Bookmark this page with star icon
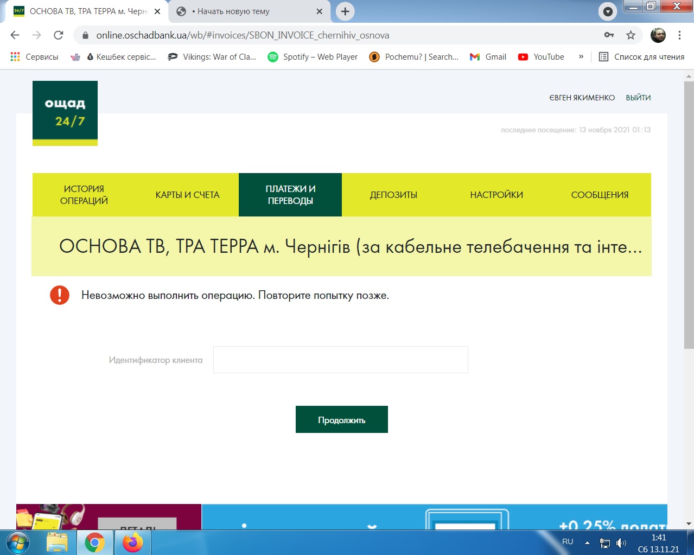The height and width of the screenshot is (555, 694). 631,35
